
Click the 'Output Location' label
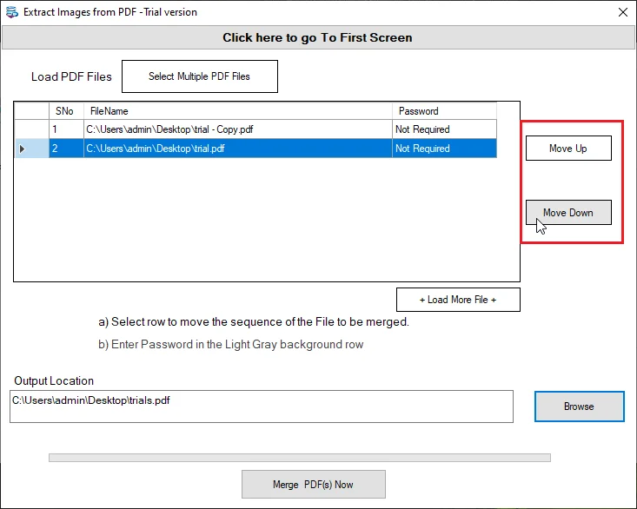pyautogui.click(x=54, y=380)
